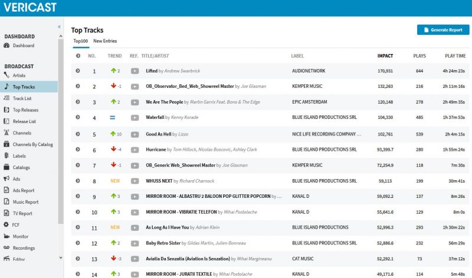Play reference video for Waterfall
This screenshot has width=472, height=278.
pyautogui.click(x=135, y=118)
